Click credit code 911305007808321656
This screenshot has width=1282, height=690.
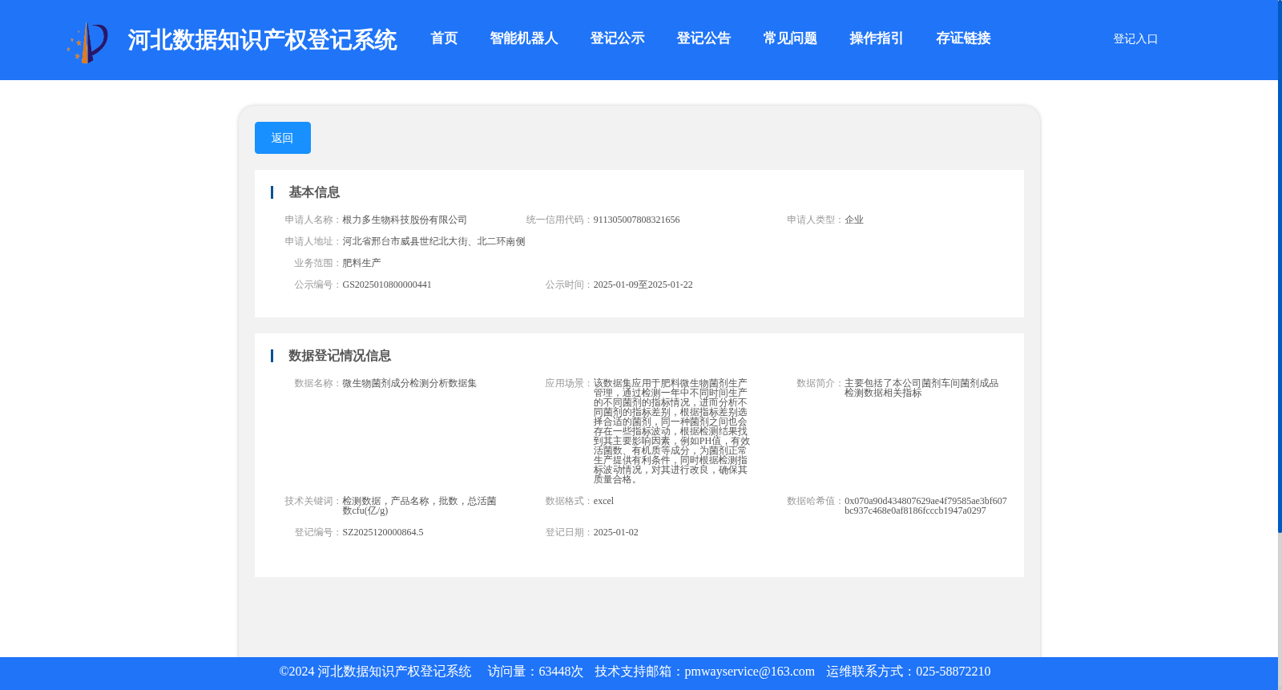[x=636, y=220]
